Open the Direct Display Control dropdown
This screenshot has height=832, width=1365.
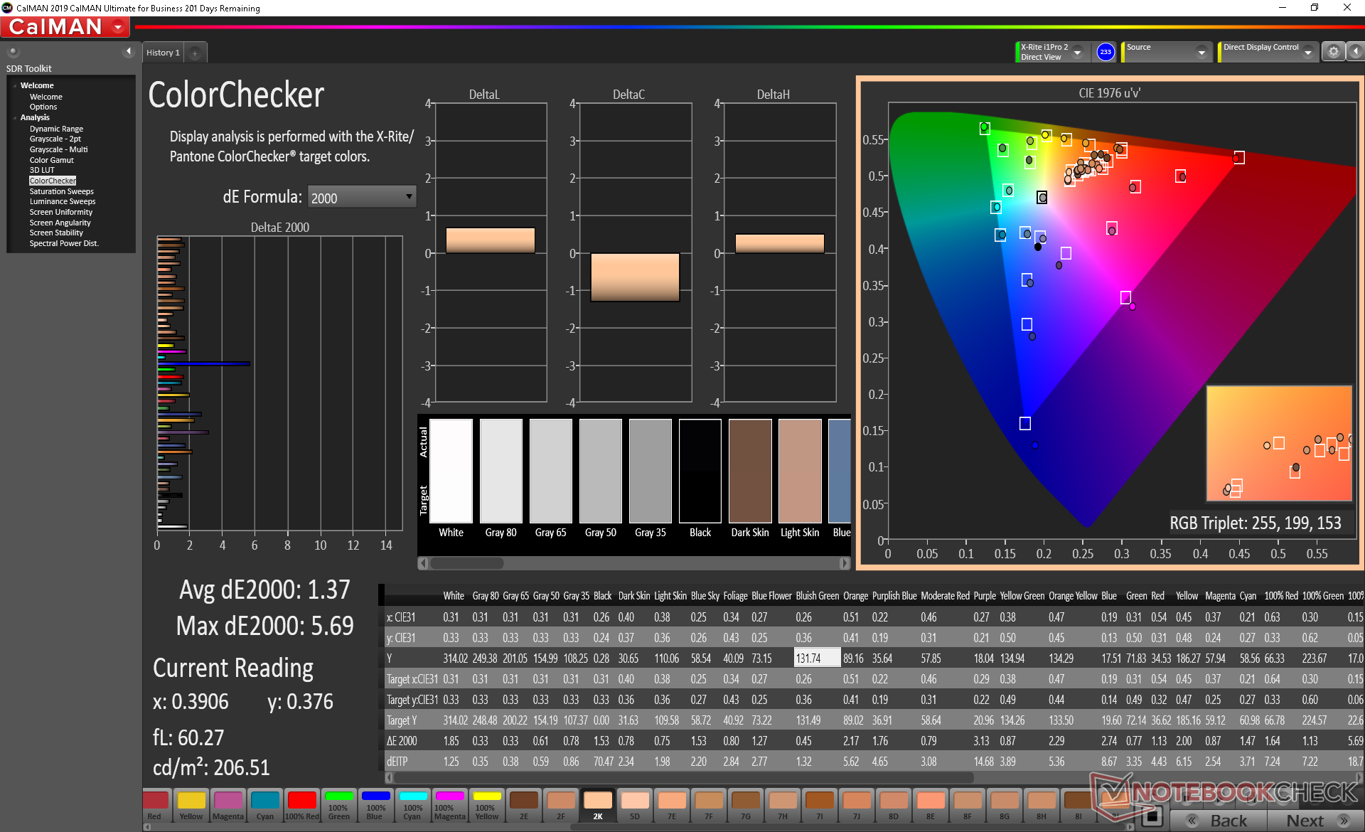click(x=1307, y=52)
